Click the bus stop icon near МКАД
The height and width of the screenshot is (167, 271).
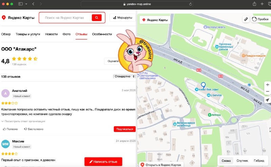pyautogui.click(x=249, y=85)
